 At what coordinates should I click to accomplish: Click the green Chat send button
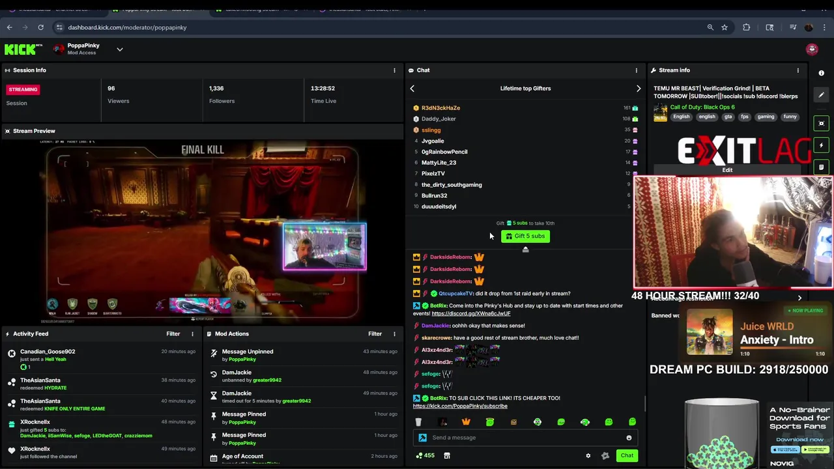(627, 456)
